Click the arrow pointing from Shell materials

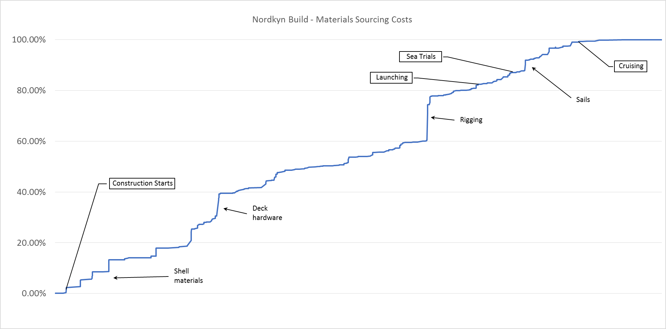tap(141, 277)
